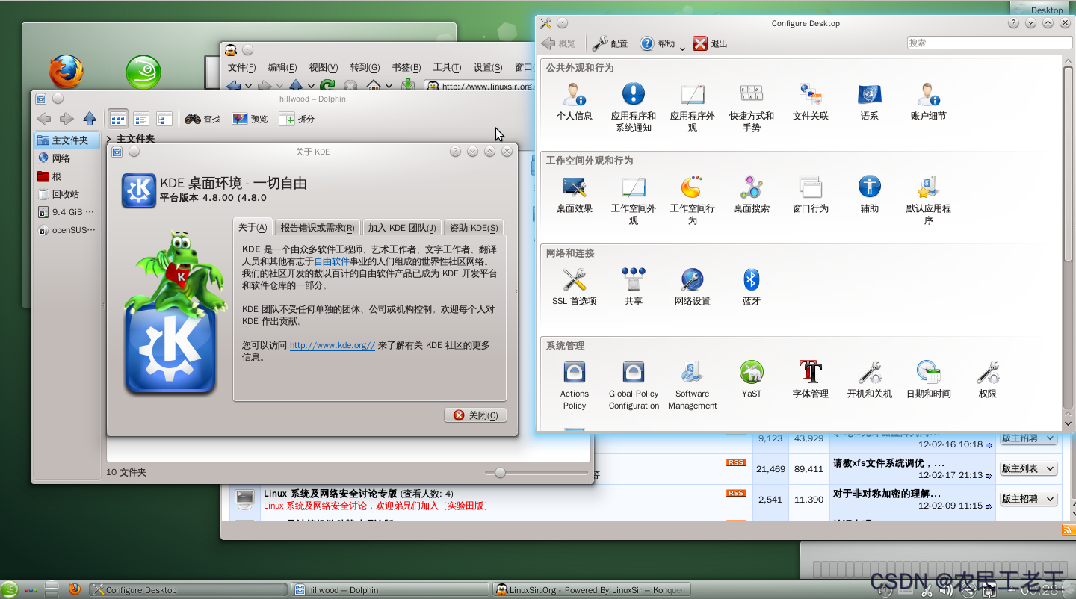Open 默认应用程序 module
This screenshot has height=599, width=1076.
click(929, 200)
